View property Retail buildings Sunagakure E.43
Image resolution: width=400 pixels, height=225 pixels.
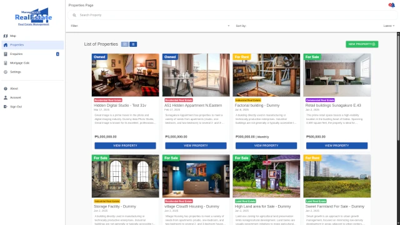[x=337, y=146]
